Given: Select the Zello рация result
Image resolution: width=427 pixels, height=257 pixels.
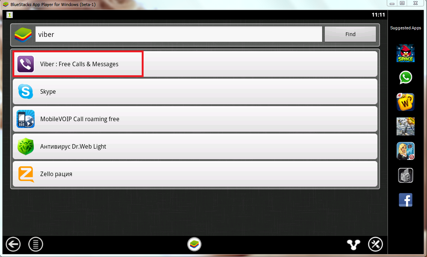Looking at the screenshot, I should (x=195, y=174).
